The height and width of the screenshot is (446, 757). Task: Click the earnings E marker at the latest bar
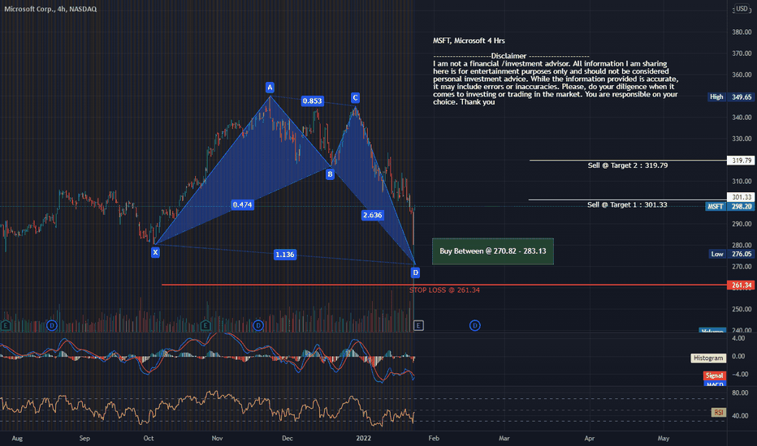pyautogui.click(x=418, y=325)
